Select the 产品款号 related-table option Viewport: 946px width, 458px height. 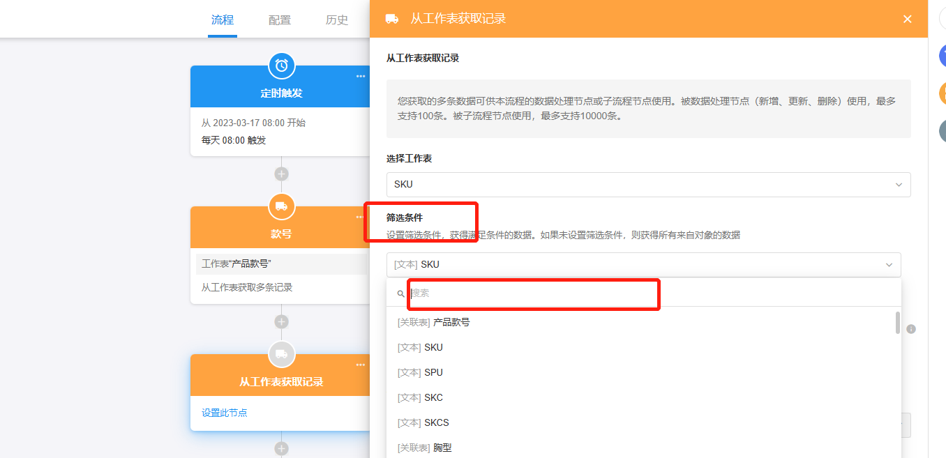click(451, 323)
